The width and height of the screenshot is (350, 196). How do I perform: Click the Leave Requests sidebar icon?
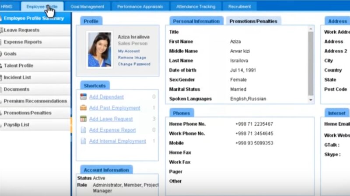pyautogui.click(x=2, y=31)
